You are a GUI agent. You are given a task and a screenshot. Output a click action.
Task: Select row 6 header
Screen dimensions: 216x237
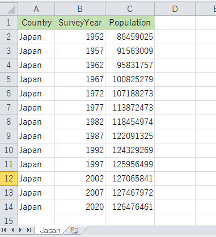click(9, 94)
